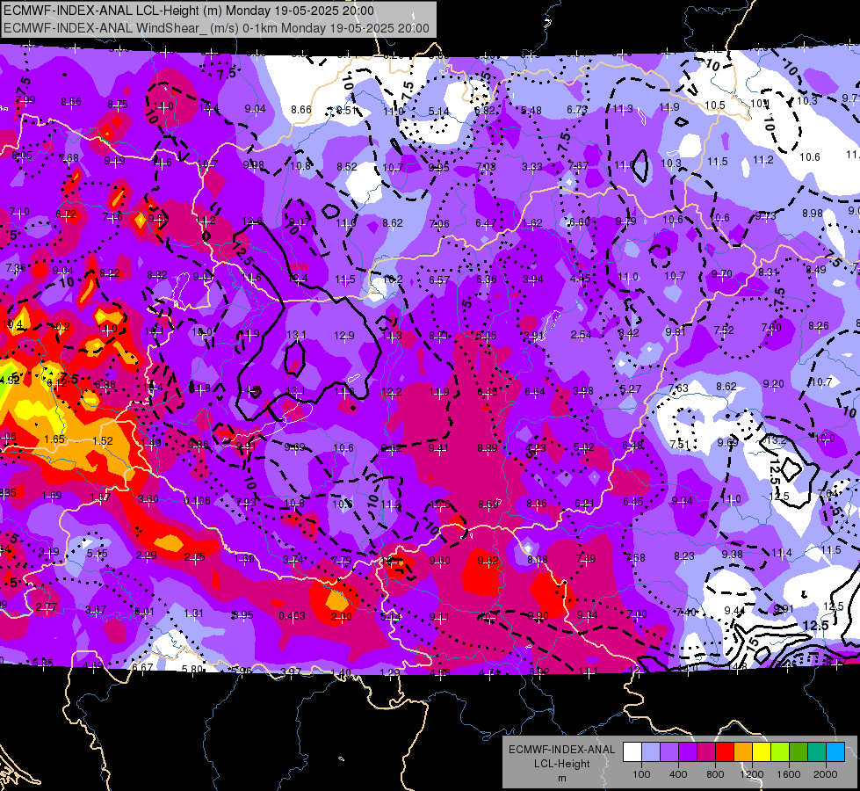The image size is (860, 791).
Task: Click the grid value 5.05
Action: coord(487,335)
